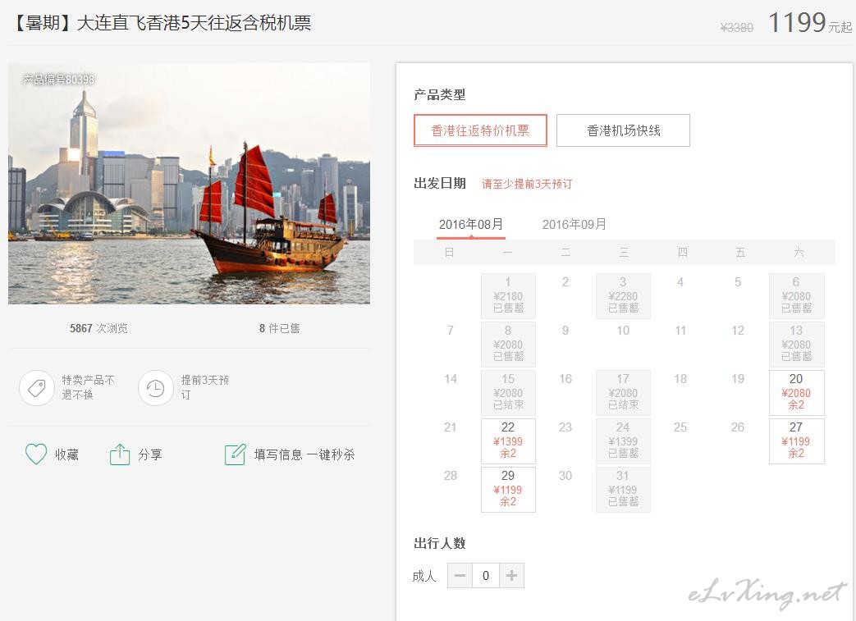The image size is (856, 621).
Task: Click unavailable date 2 in calendar
Action: tap(565, 282)
